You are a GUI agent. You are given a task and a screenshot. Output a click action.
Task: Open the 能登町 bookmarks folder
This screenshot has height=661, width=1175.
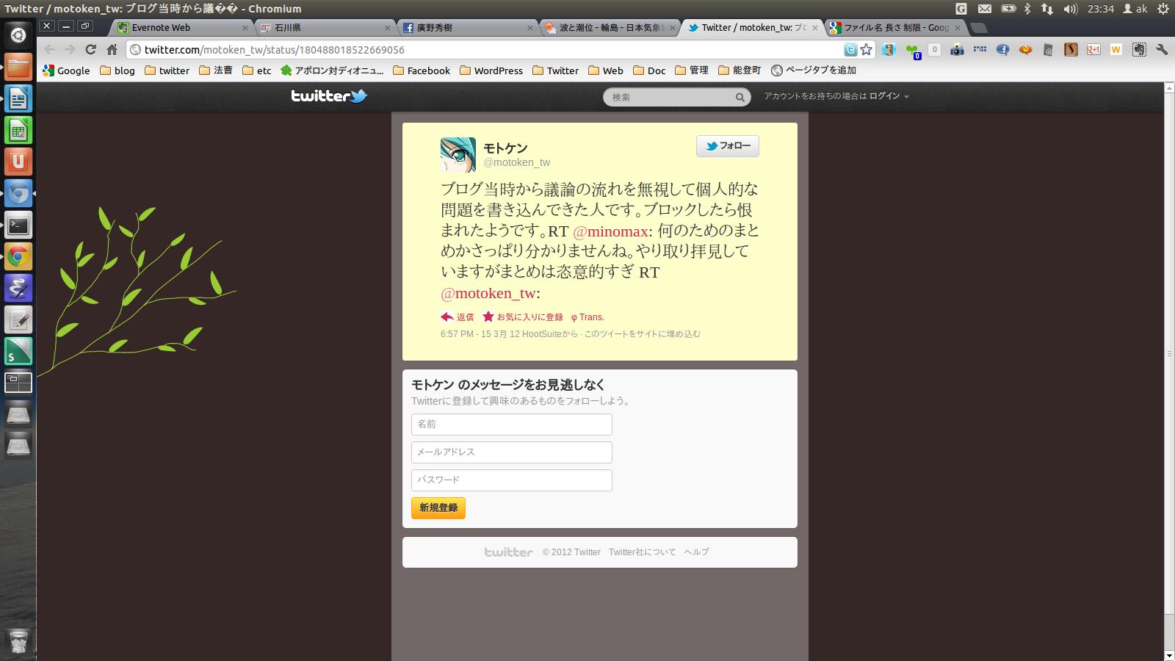pyautogui.click(x=740, y=71)
